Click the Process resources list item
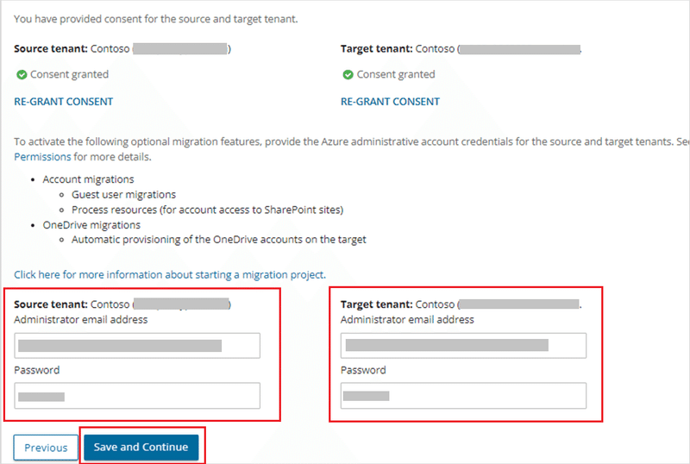Screen dimensions: 690x464 208,210
